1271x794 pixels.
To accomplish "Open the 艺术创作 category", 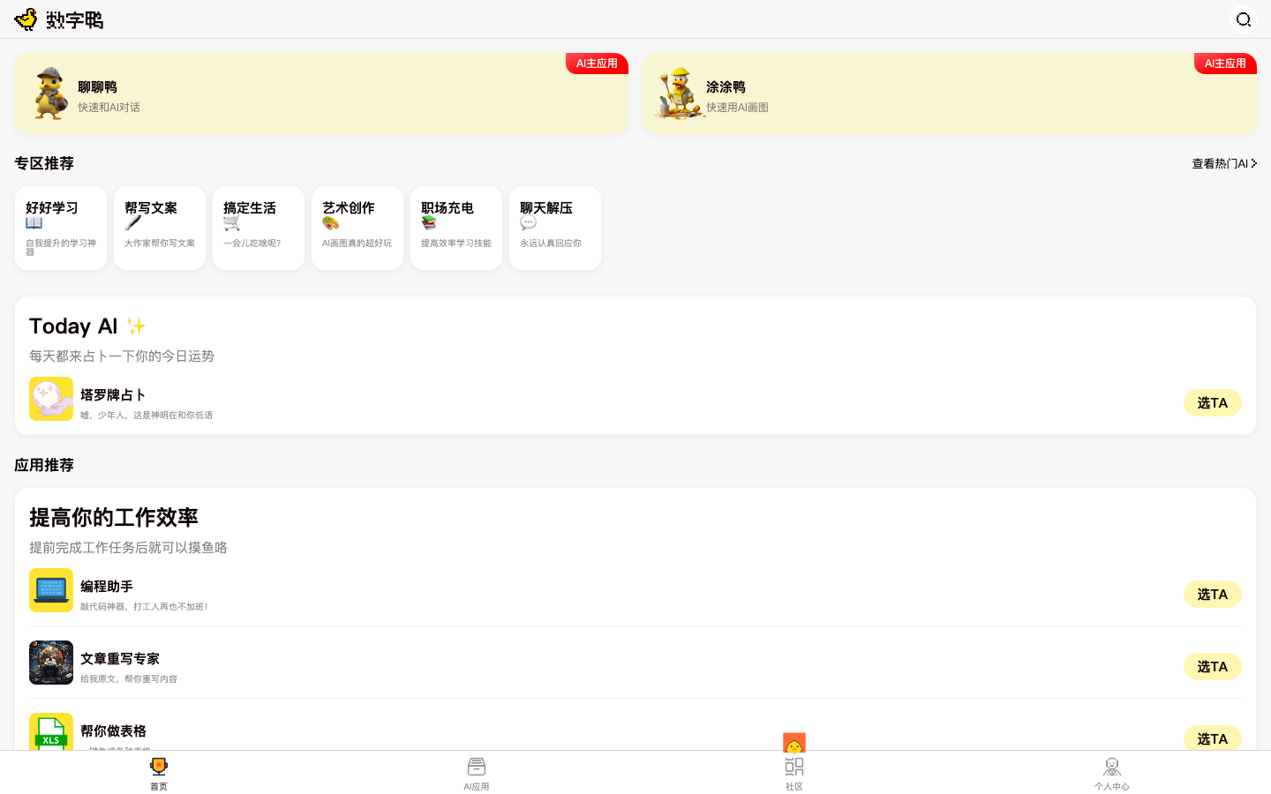I will (x=357, y=228).
